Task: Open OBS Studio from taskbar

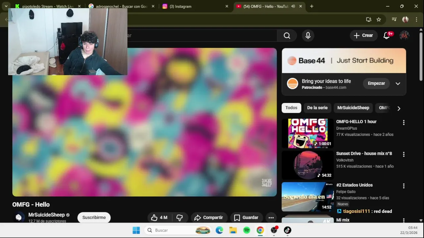Action: tap(274, 230)
